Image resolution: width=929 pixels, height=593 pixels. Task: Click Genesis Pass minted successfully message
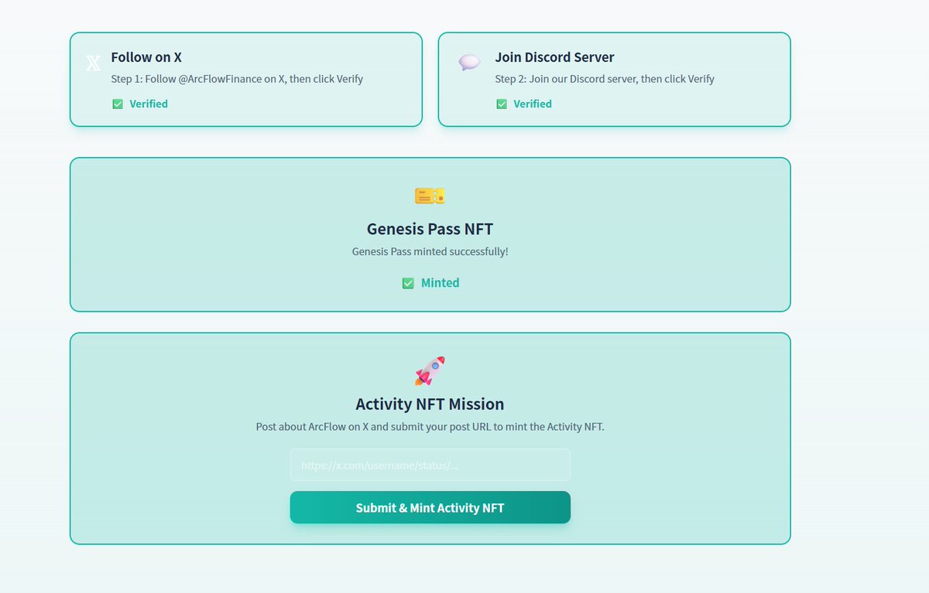[x=430, y=251]
